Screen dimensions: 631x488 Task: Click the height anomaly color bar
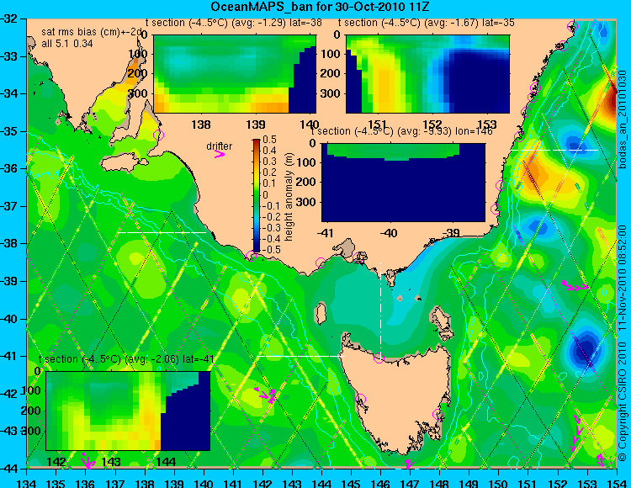(x=257, y=195)
